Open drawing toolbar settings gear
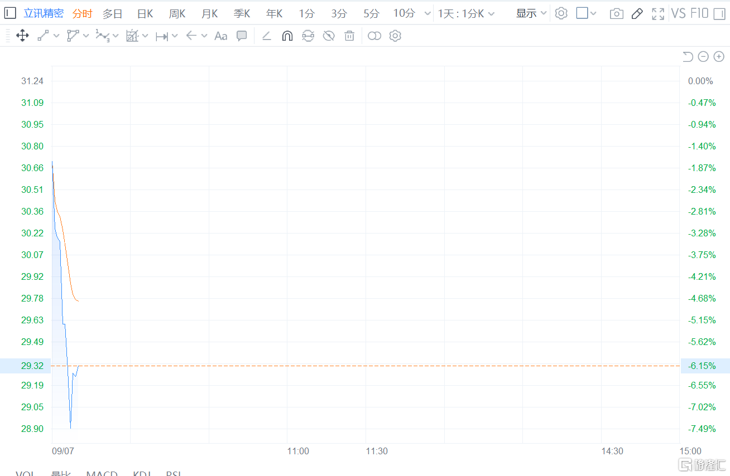This screenshot has width=730, height=476. pos(395,36)
